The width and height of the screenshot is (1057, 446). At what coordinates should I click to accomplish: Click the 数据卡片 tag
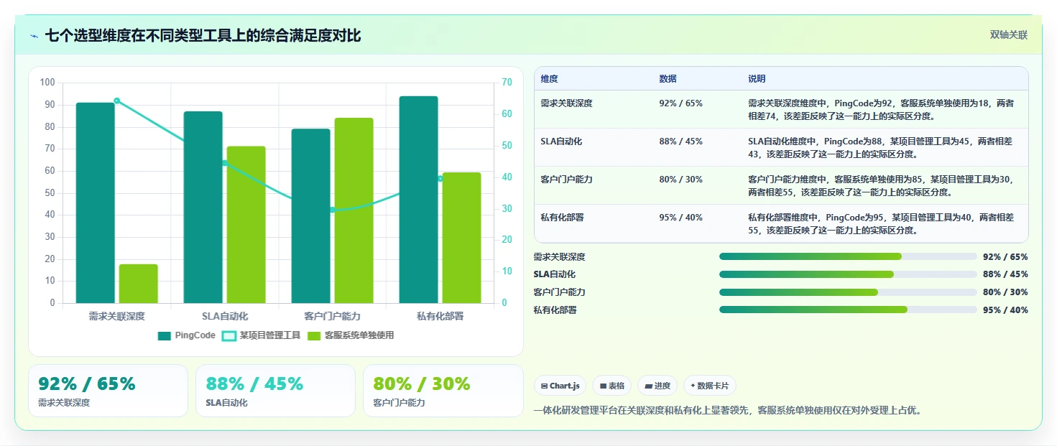tap(710, 386)
